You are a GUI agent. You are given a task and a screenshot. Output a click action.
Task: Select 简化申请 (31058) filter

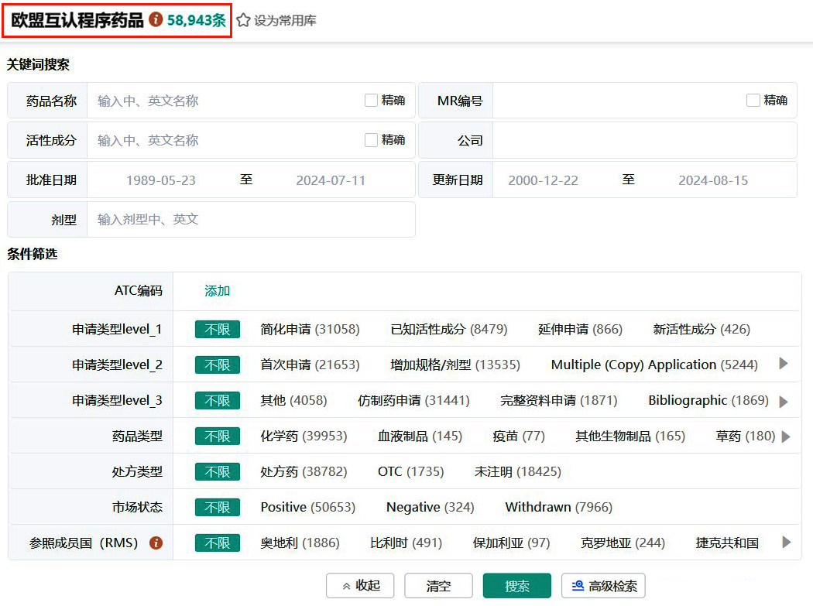click(x=310, y=329)
